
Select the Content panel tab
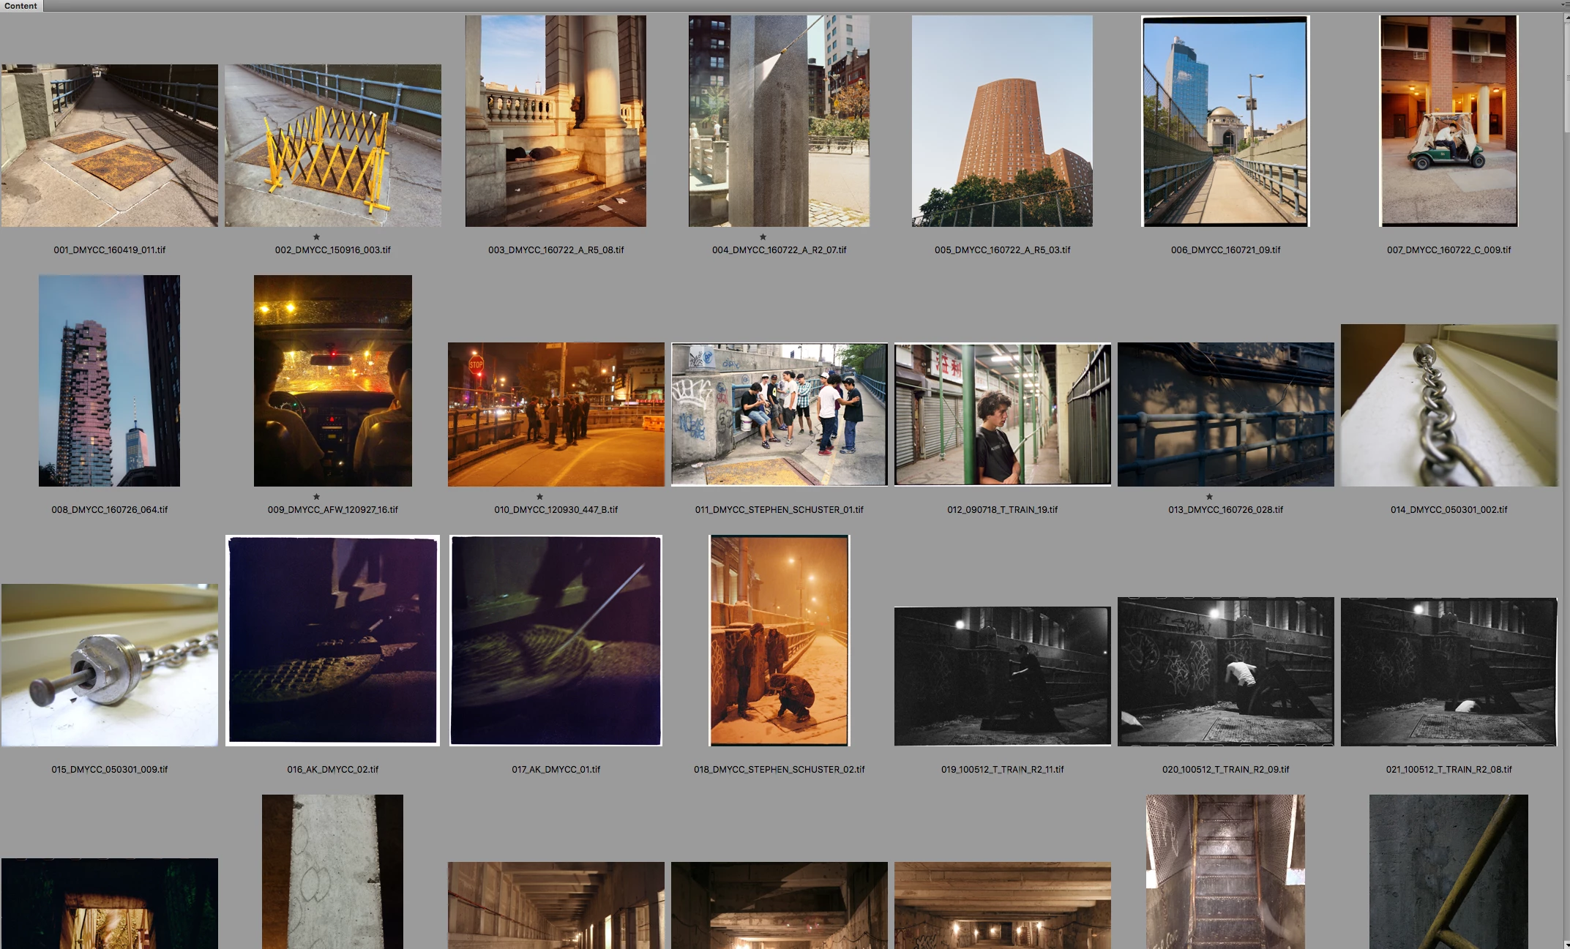click(20, 6)
